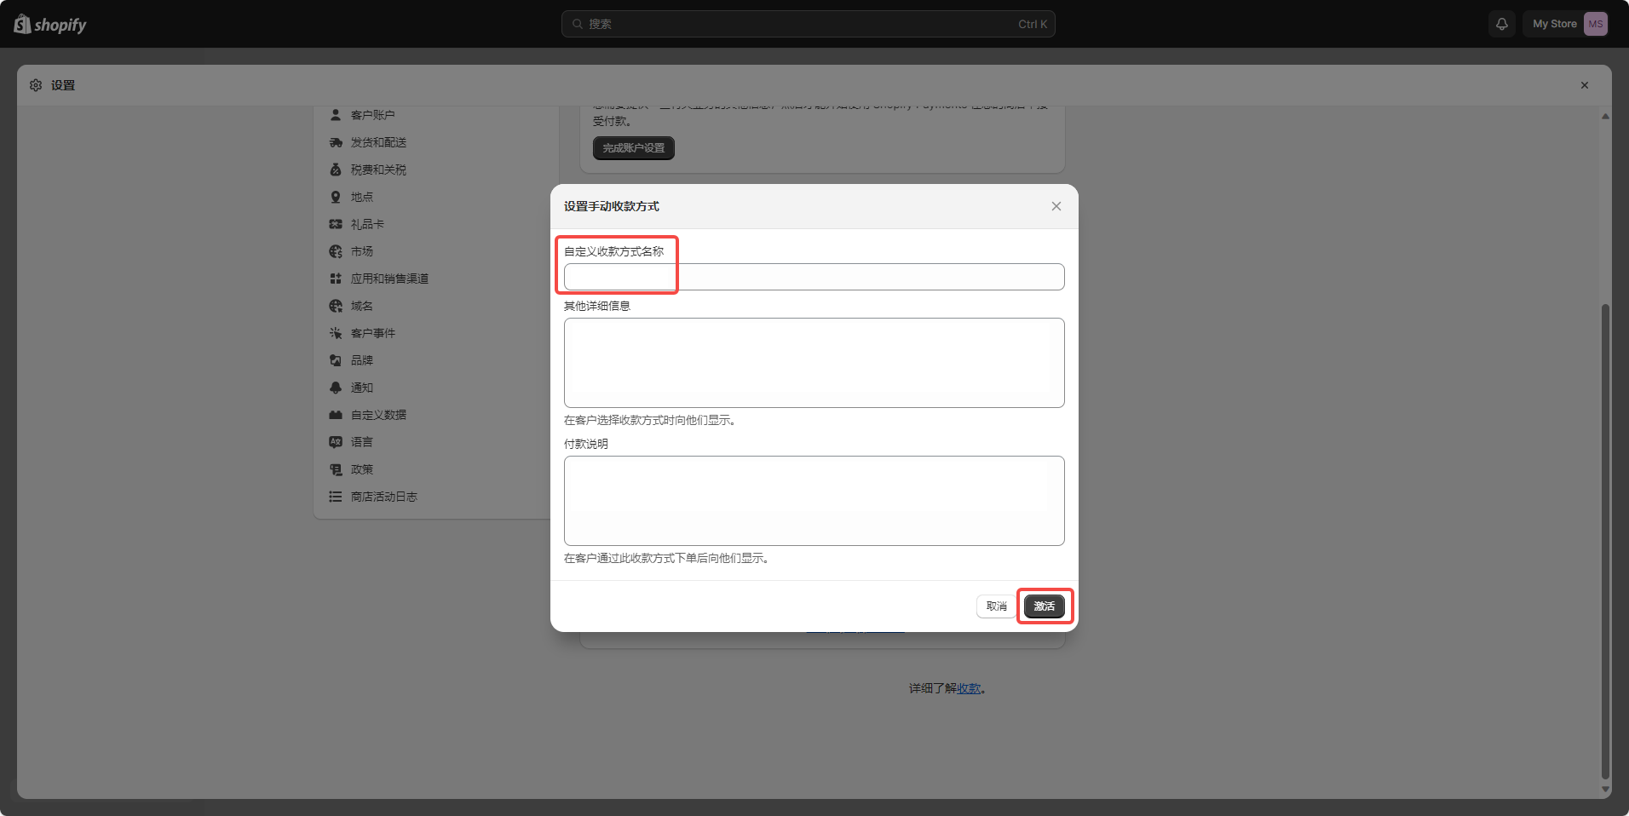
Task: Click 取消 in the dialog
Action: (x=996, y=606)
